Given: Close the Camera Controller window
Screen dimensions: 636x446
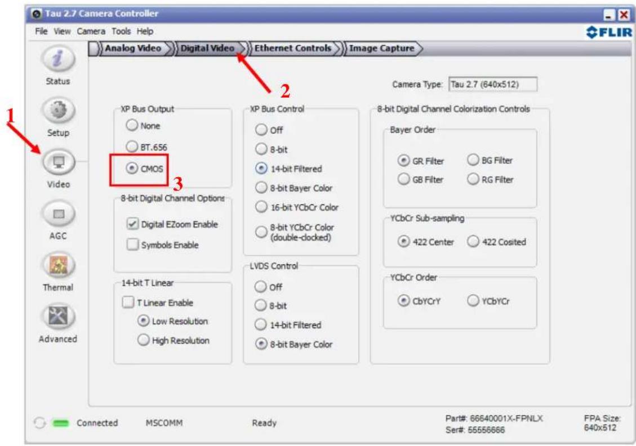Looking at the screenshot, I should tap(624, 15).
